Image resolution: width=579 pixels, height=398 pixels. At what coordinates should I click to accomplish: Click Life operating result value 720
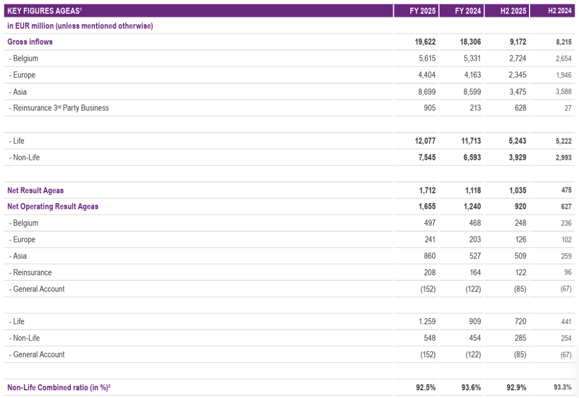(x=521, y=321)
